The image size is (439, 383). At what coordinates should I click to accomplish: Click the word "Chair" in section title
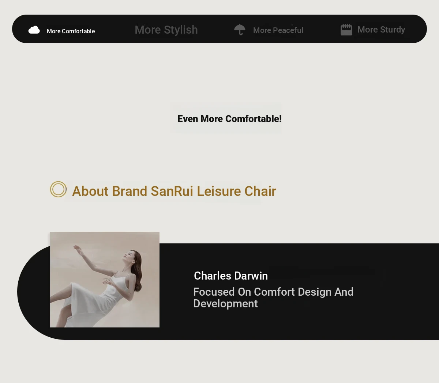point(260,191)
